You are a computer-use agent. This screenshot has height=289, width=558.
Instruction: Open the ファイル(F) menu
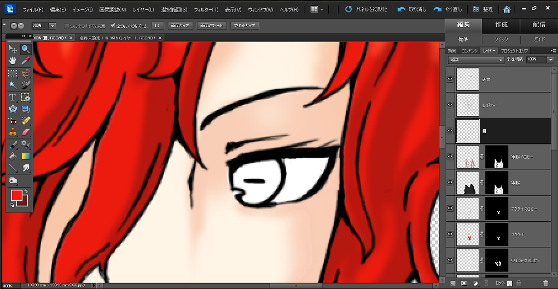[x=33, y=10]
